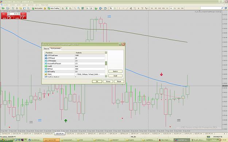Toggle chart shift
This screenshot has height=142, width=228.
point(91,8)
